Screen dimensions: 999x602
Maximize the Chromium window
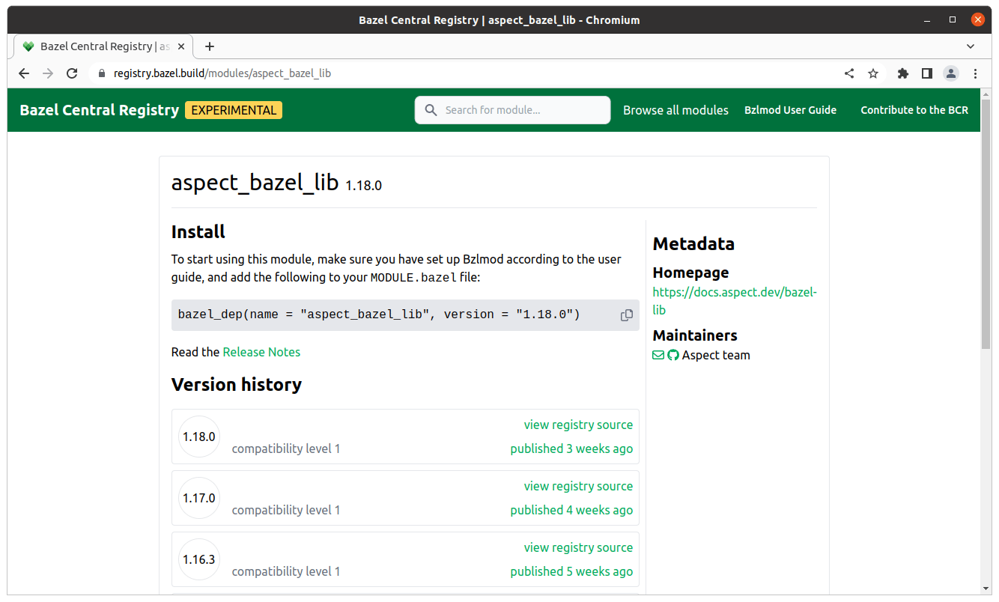pyautogui.click(x=953, y=20)
